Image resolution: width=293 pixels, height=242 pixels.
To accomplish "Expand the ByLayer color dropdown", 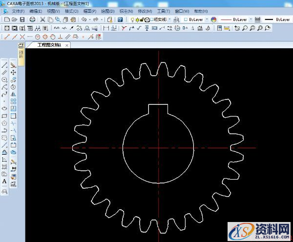I will (x=207, y=19).
